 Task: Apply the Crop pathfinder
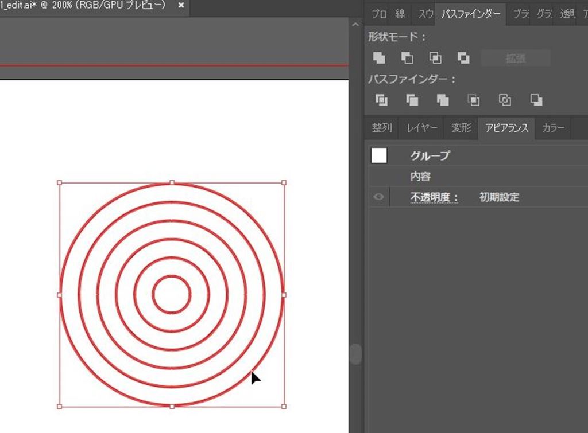pos(474,100)
